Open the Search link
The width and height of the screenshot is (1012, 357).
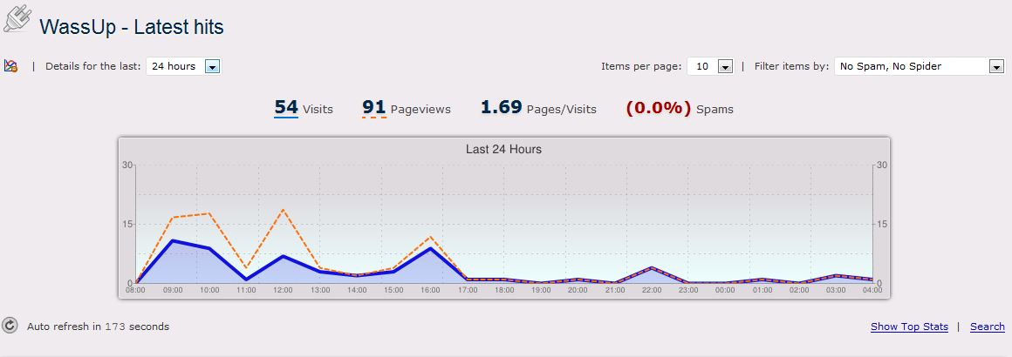tap(988, 327)
